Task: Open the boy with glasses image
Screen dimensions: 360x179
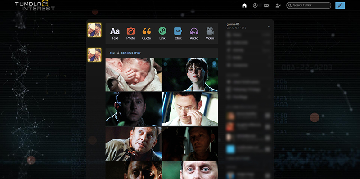Action: coord(190,74)
